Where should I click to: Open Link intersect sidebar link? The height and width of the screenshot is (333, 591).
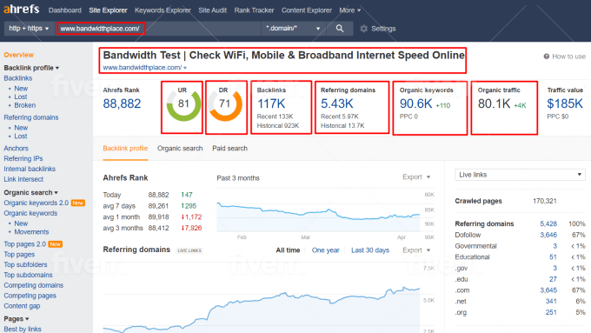[x=23, y=179]
